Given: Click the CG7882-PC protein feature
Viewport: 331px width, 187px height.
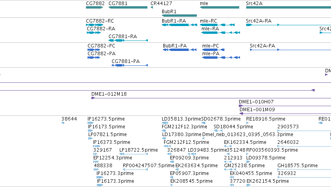Looking at the screenshot, I should point(94,50).
